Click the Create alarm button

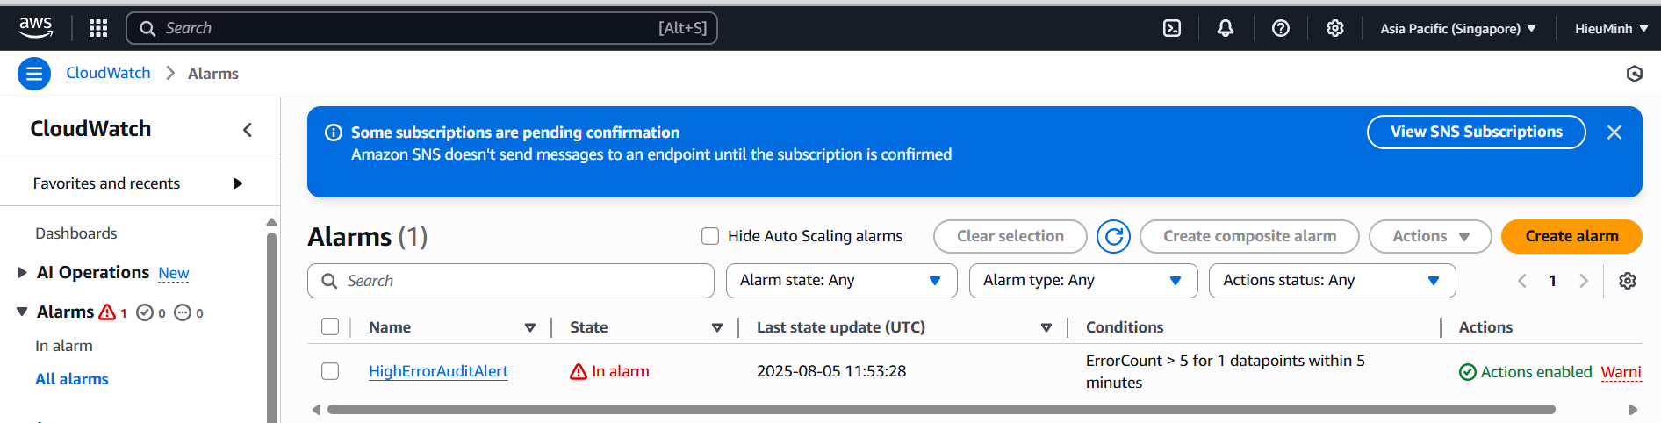coord(1571,236)
